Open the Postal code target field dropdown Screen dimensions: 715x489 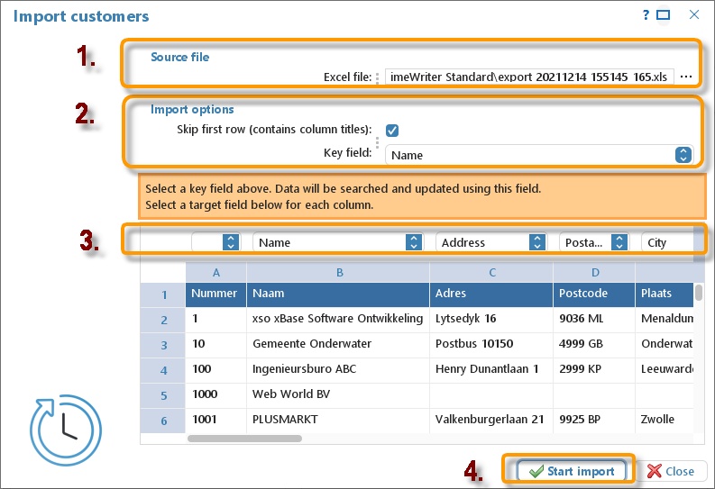click(x=593, y=242)
